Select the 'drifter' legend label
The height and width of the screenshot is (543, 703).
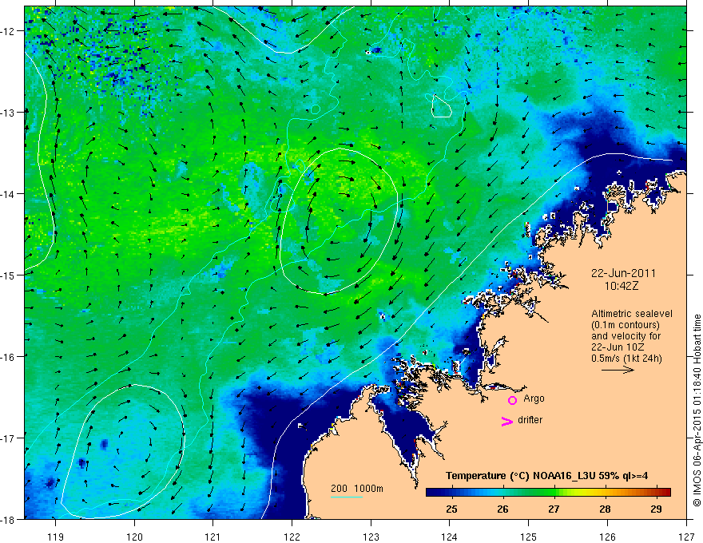click(x=530, y=420)
